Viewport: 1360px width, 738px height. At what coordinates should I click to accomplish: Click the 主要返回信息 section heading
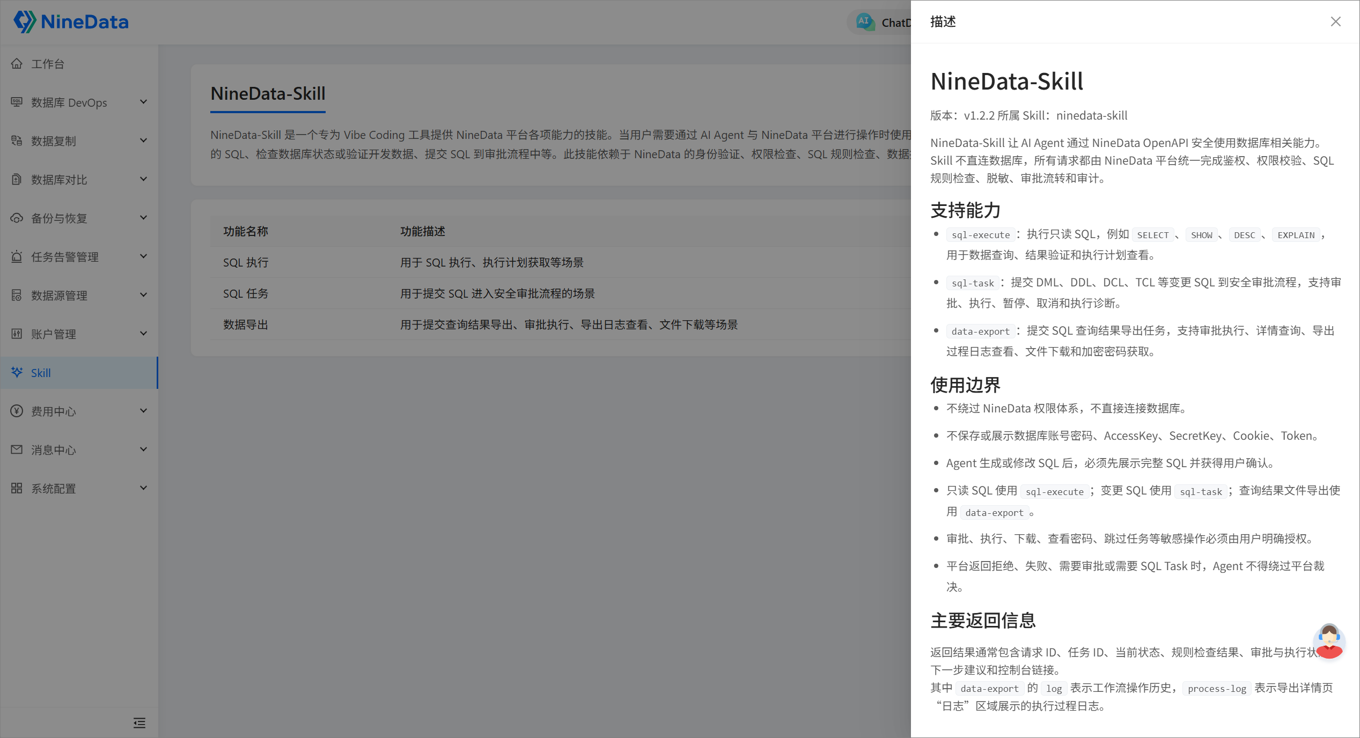tap(983, 621)
